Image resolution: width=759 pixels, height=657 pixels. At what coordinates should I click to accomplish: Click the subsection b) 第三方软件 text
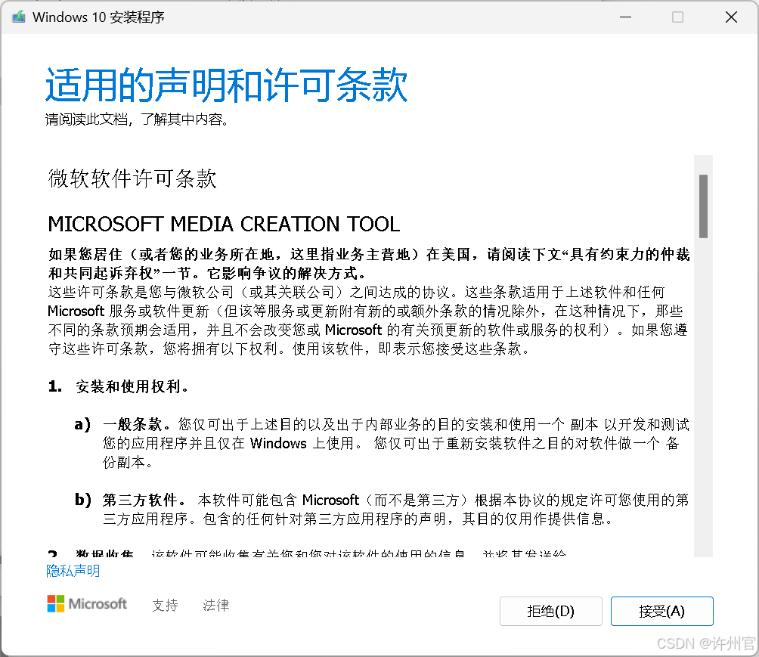point(382,509)
